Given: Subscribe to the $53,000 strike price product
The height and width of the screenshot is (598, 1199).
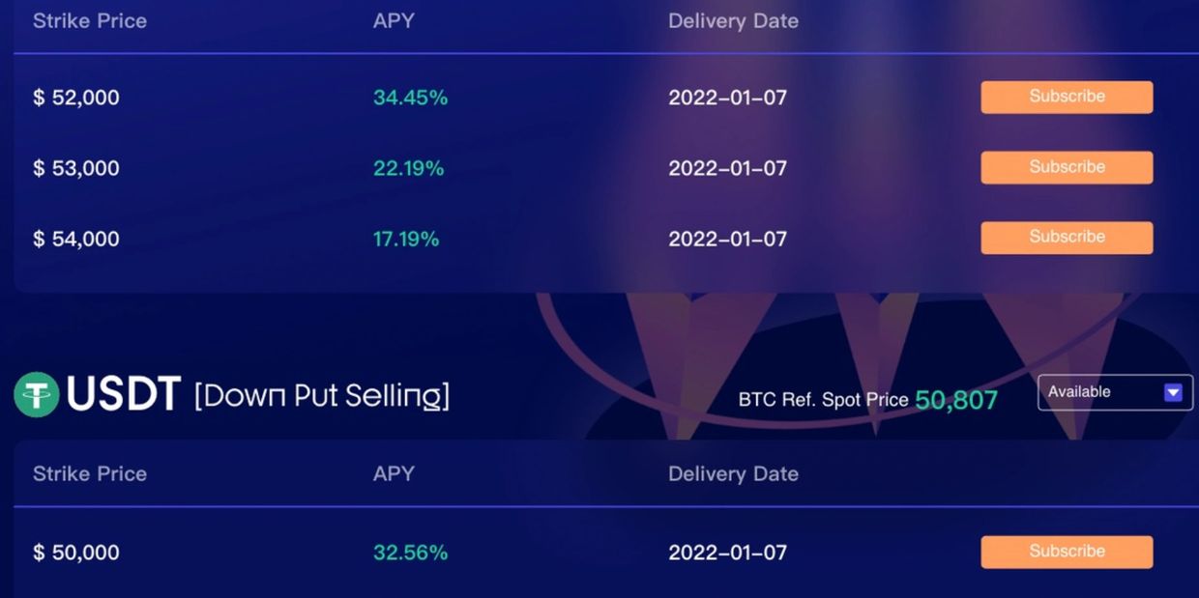Looking at the screenshot, I should point(1067,167).
